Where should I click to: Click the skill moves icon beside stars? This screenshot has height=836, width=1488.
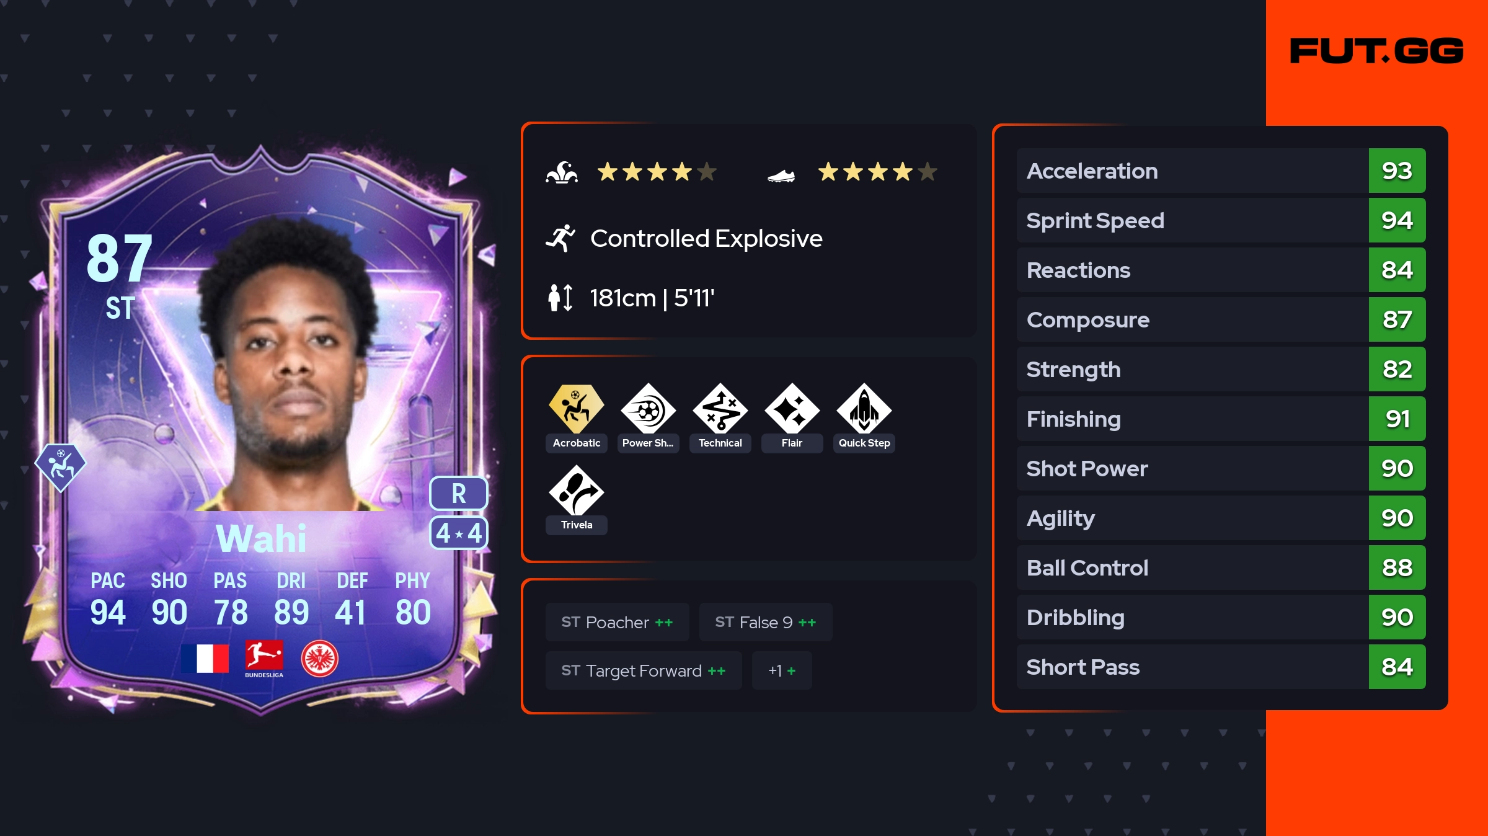[562, 172]
